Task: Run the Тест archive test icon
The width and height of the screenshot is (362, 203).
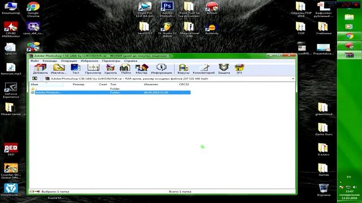Action: tap(76, 69)
